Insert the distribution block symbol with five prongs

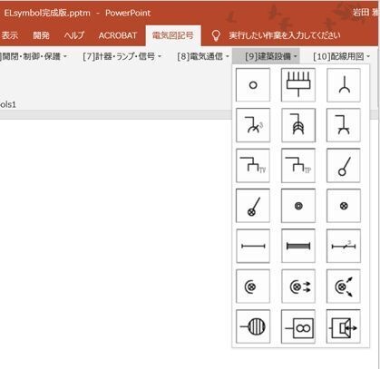pyautogui.click(x=298, y=85)
